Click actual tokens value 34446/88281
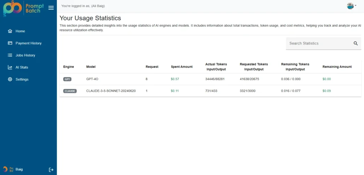Image resolution: width=364 pixels, height=175 pixels. point(215,79)
